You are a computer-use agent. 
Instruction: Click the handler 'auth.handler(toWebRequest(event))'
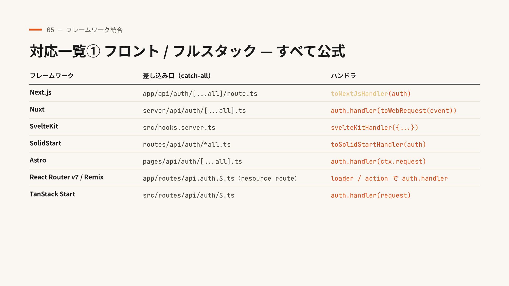(x=393, y=111)
